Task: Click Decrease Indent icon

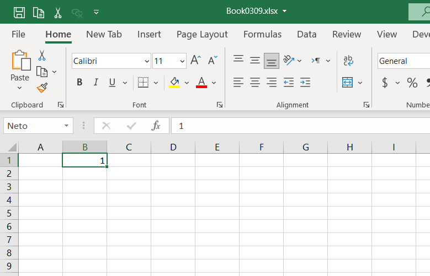Action: [289, 83]
